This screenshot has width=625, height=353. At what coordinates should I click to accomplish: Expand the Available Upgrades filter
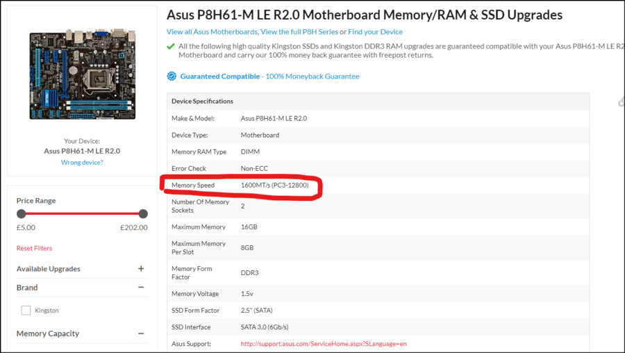point(141,269)
